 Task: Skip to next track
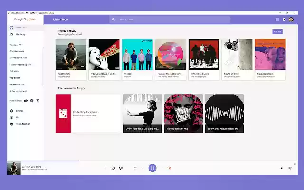pos(162,168)
